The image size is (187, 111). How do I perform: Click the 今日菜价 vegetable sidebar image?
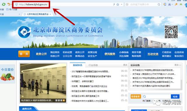[x=7, y=74]
